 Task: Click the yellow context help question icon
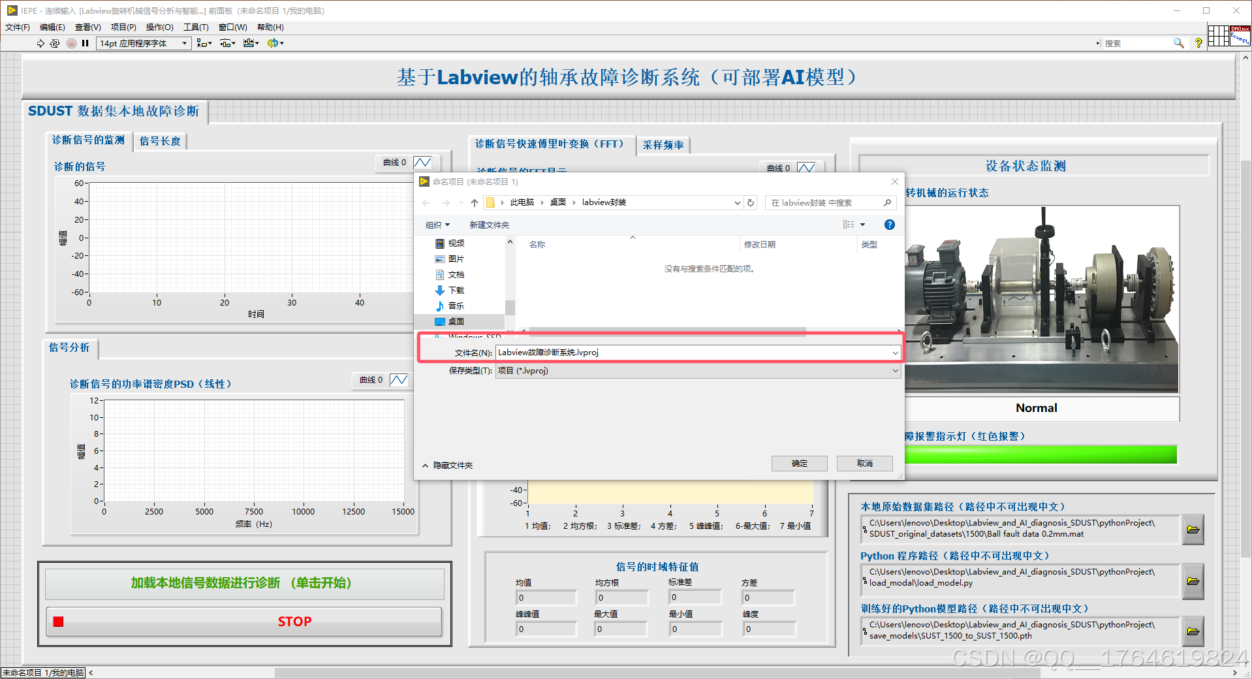pos(1198,43)
